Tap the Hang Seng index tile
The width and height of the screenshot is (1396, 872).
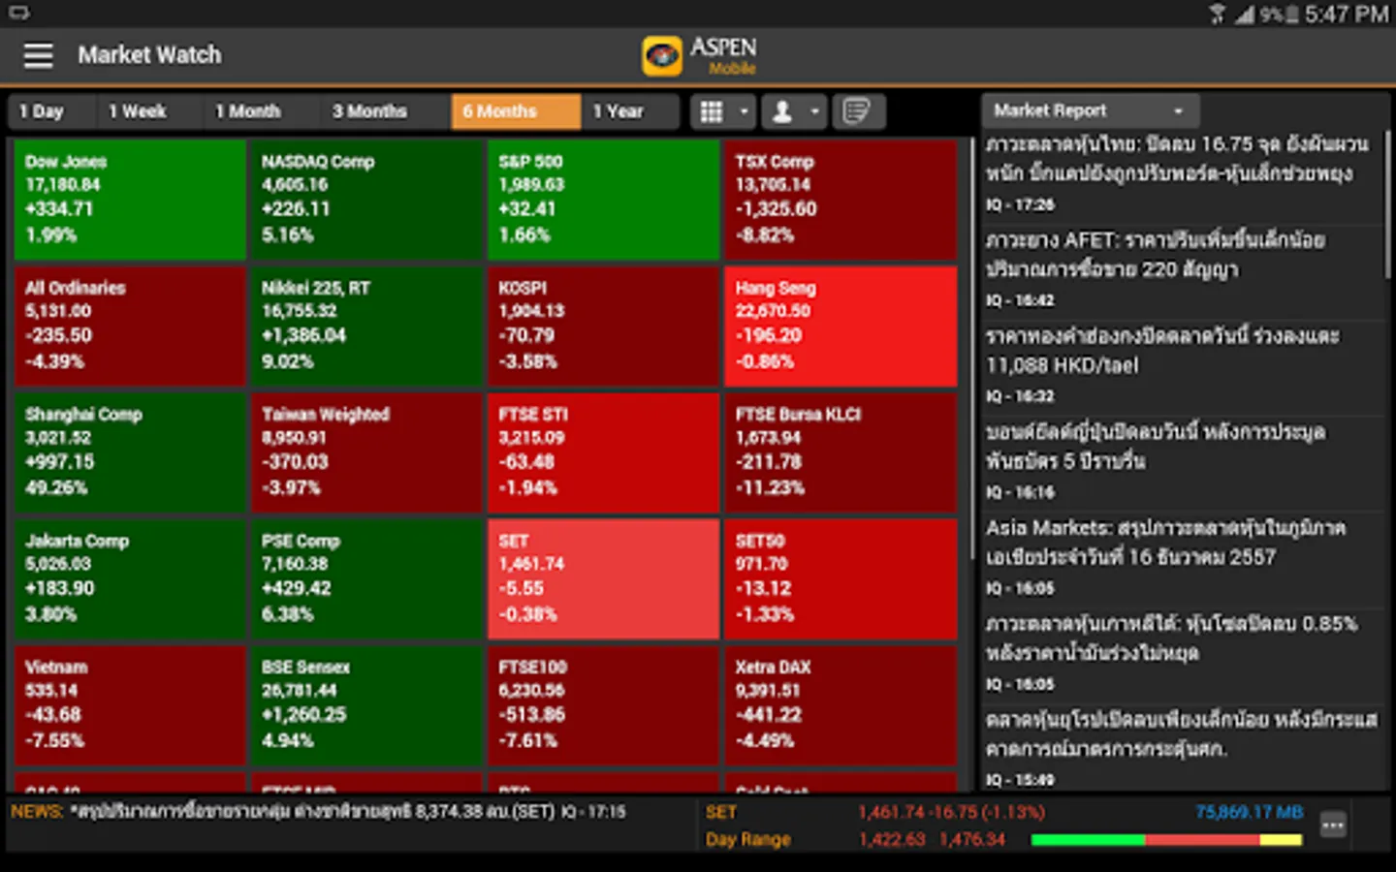(841, 327)
